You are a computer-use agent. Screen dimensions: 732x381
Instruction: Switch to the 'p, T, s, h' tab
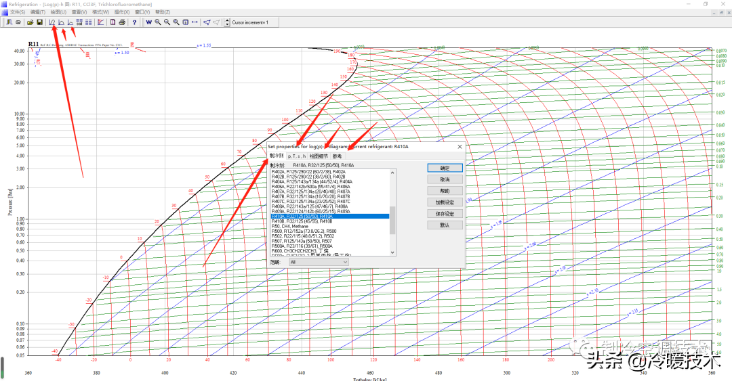(x=296, y=156)
